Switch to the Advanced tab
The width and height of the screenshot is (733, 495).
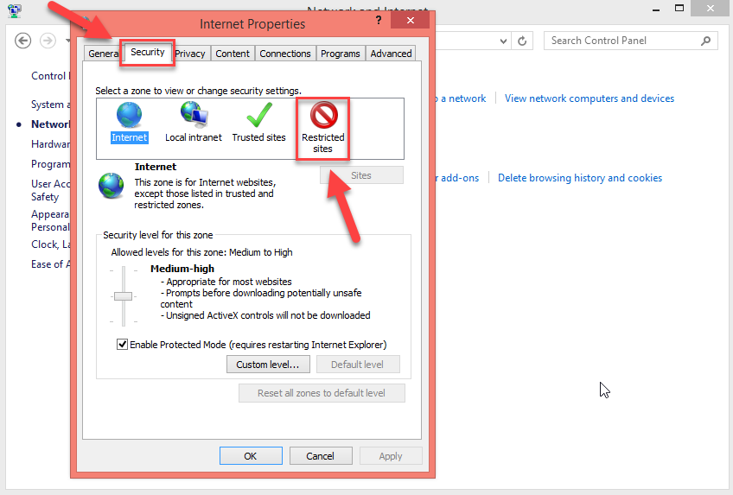click(x=391, y=54)
